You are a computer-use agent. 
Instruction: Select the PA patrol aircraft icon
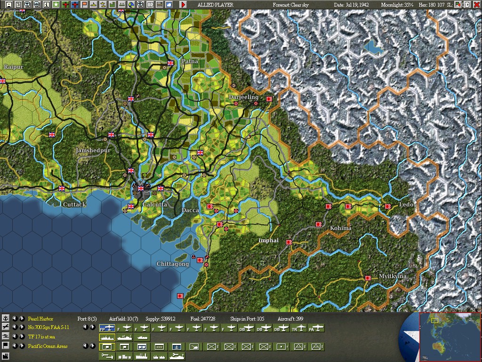tap(316, 329)
